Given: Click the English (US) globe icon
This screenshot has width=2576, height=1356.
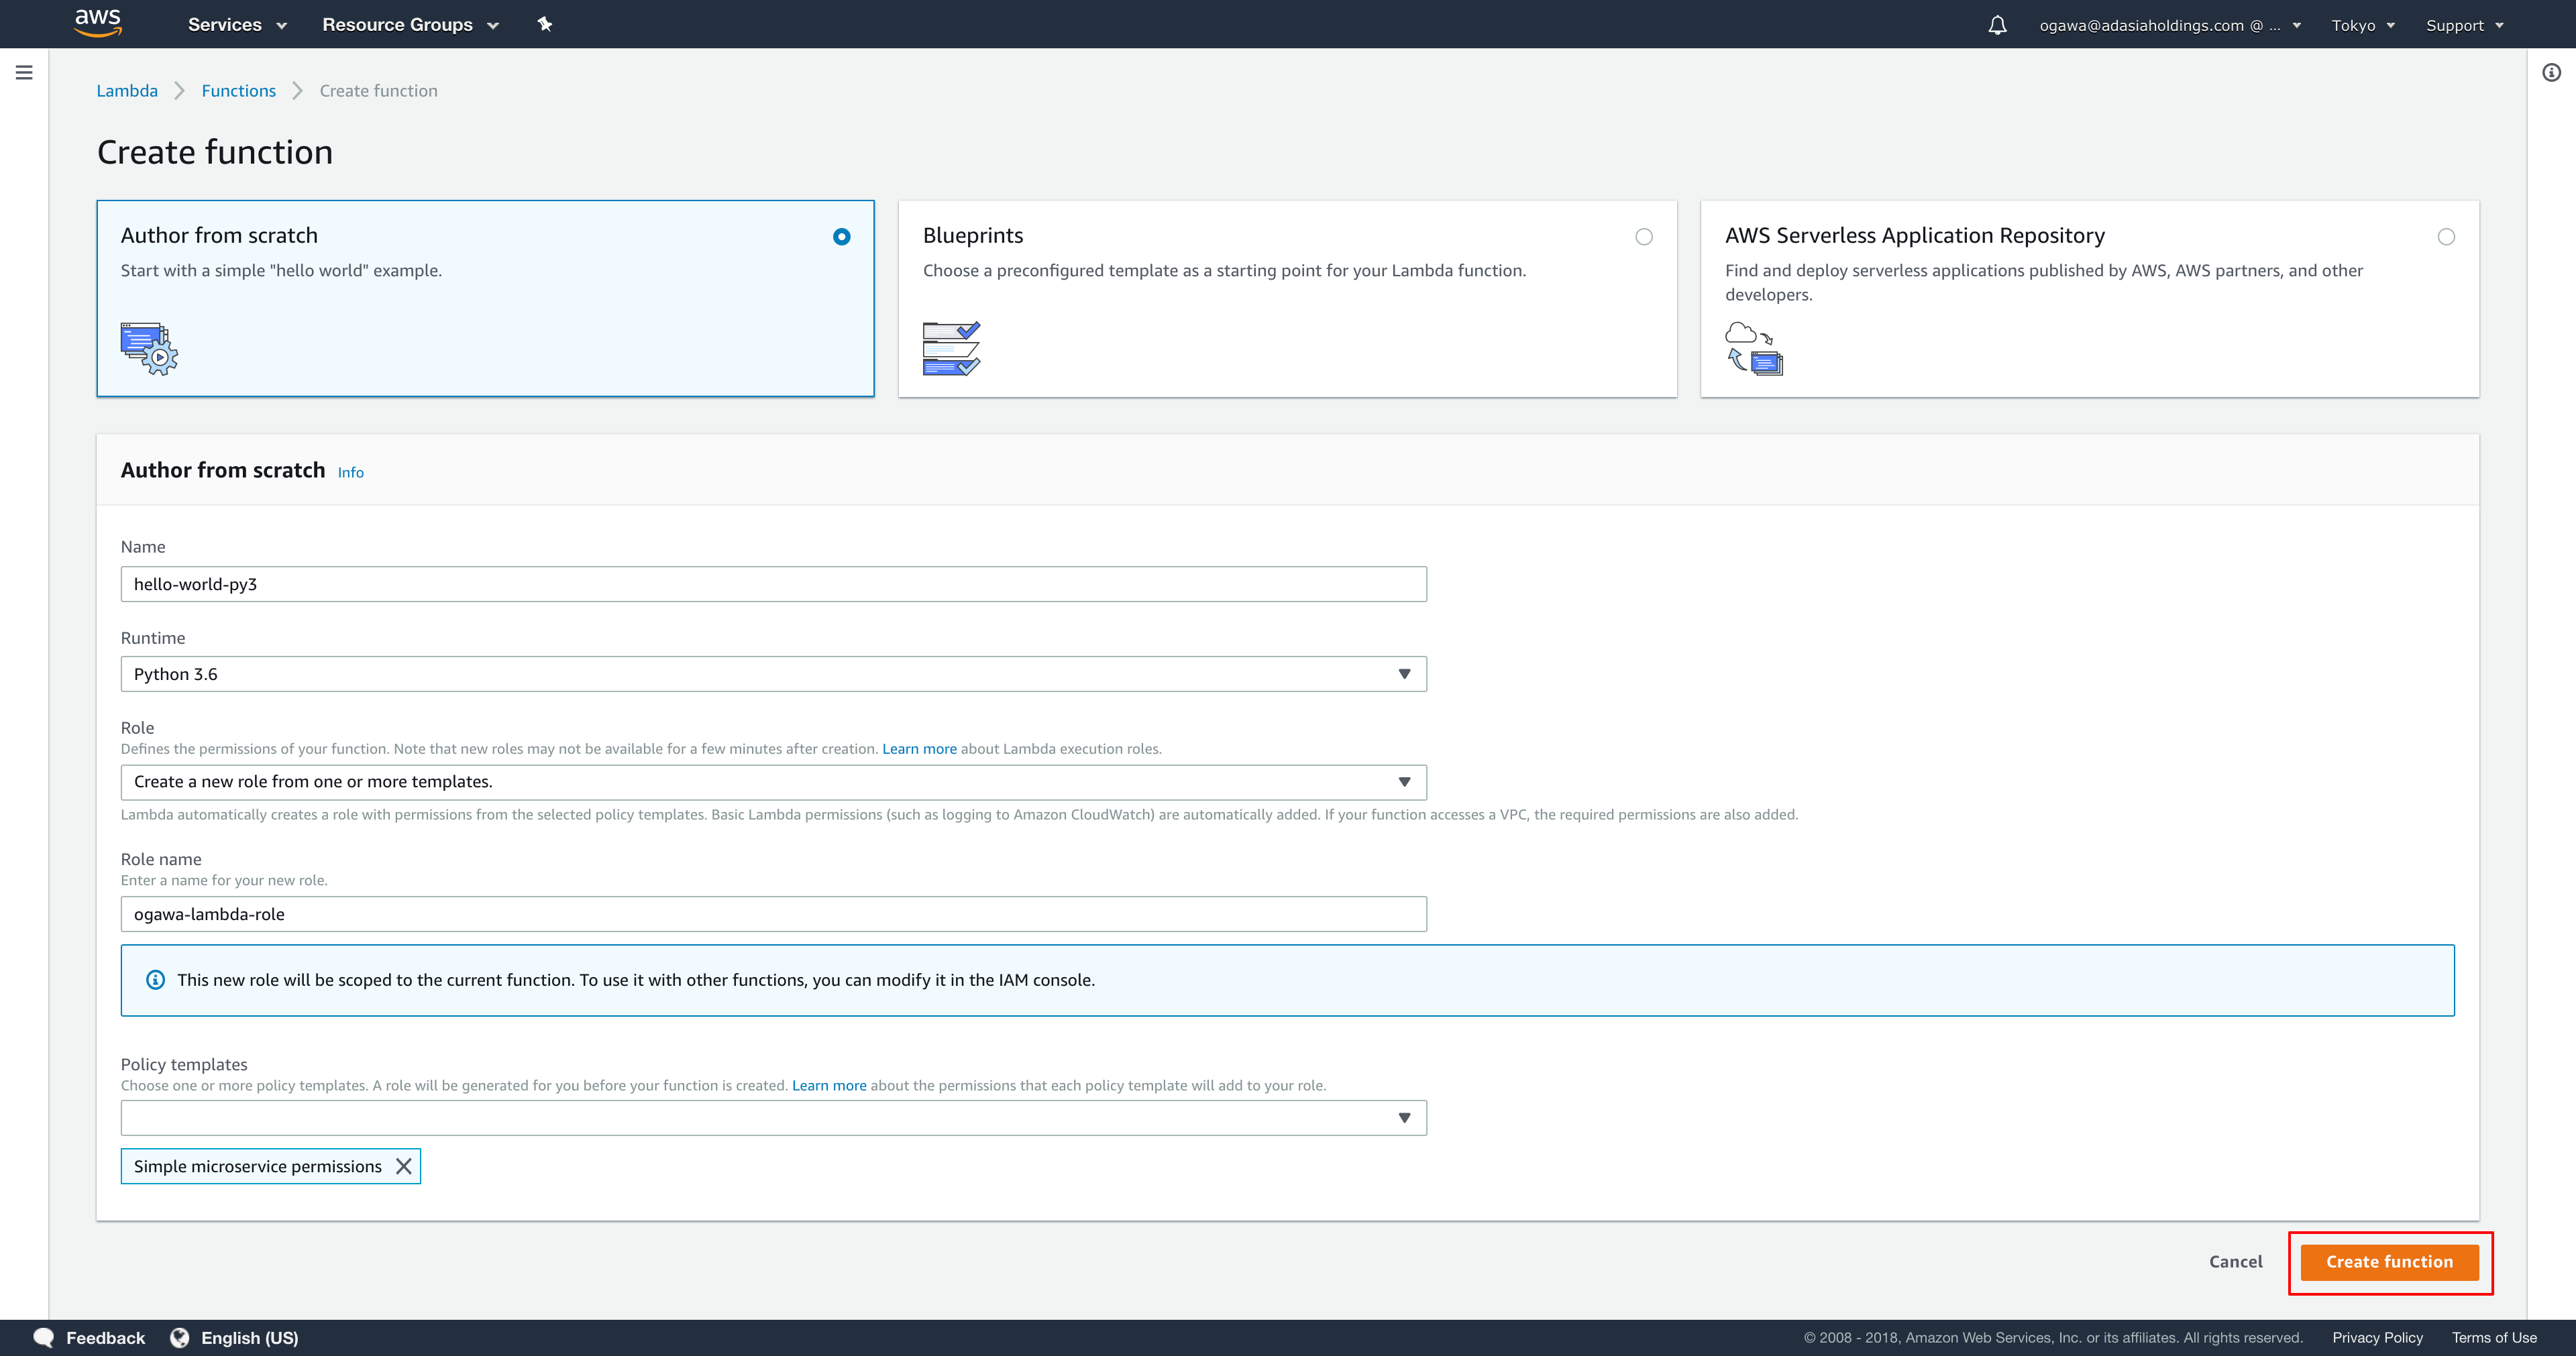Looking at the screenshot, I should [x=180, y=1337].
